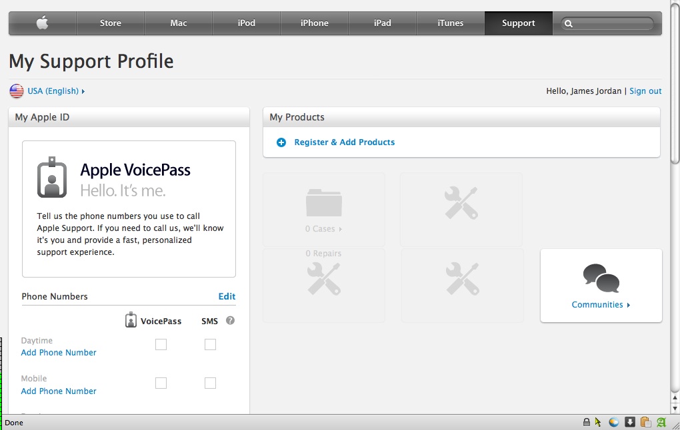
Task: Click the Apple logo in navigation bar
Action: coord(43,23)
